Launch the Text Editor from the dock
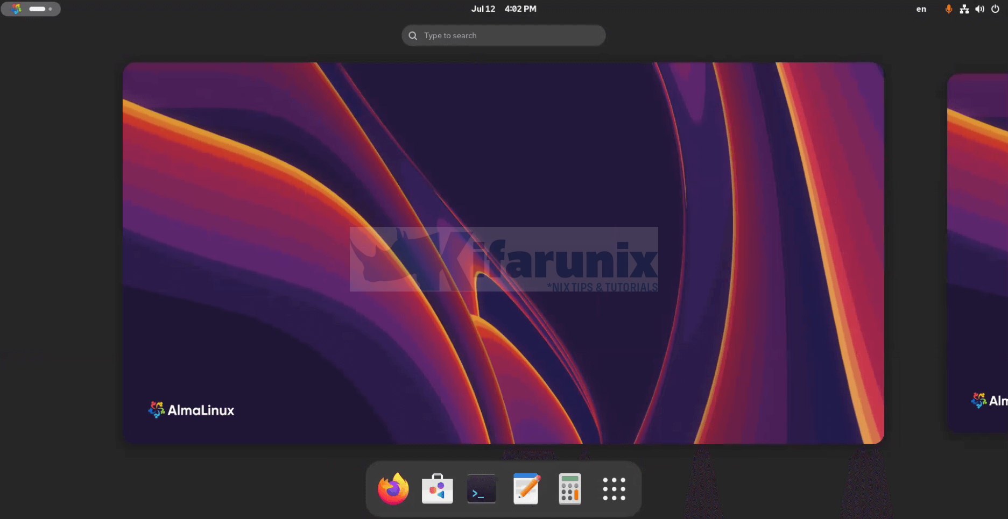The height and width of the screenshot is (519, 1008). point(526,489)
